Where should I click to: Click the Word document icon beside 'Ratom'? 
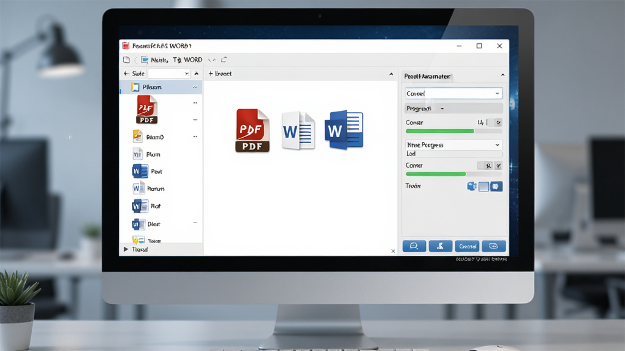pyautogui.click(x=139, y=188)
